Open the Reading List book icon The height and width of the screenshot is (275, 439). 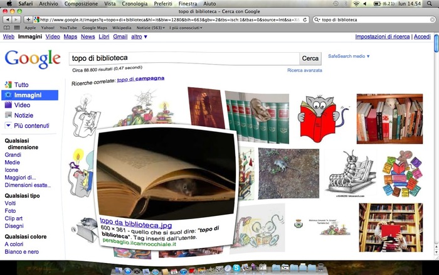tap(7, 28)
